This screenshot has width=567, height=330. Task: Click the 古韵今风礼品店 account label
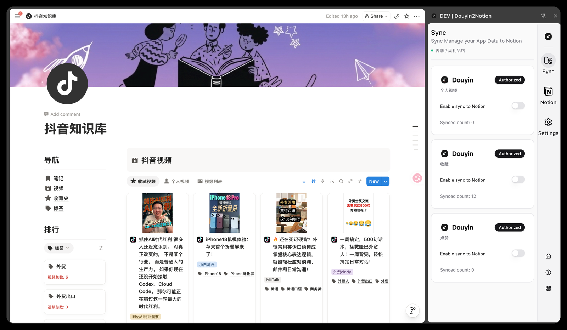[450, 51]
